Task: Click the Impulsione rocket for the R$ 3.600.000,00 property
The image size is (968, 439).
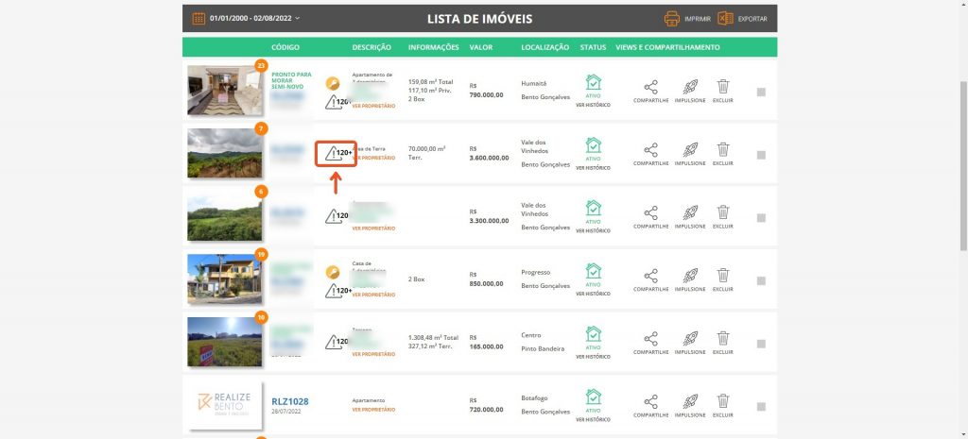Action: (x=690, y=151)
